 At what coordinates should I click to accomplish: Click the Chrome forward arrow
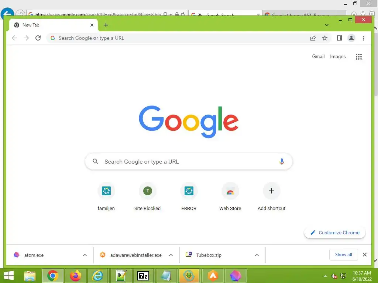click(26, 38)
